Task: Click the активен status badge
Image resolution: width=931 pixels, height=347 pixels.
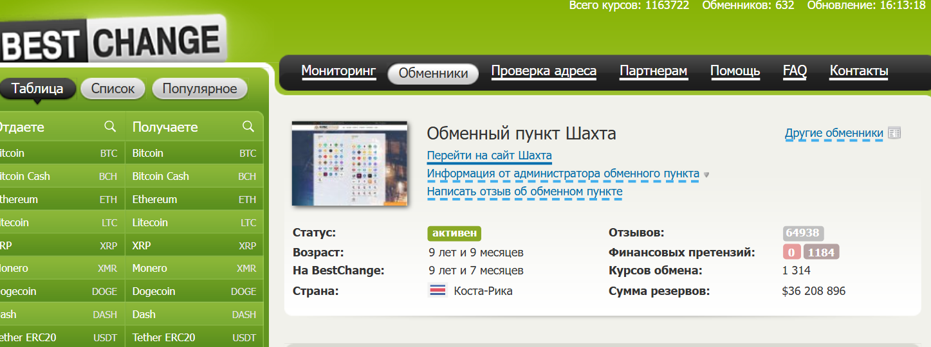Action: click(x=454, y=233)
